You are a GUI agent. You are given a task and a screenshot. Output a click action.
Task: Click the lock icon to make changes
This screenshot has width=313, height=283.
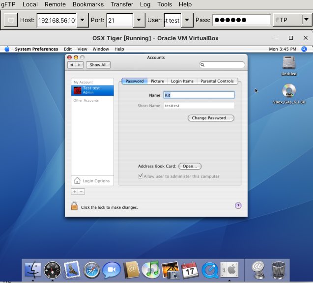click(74, 206)
